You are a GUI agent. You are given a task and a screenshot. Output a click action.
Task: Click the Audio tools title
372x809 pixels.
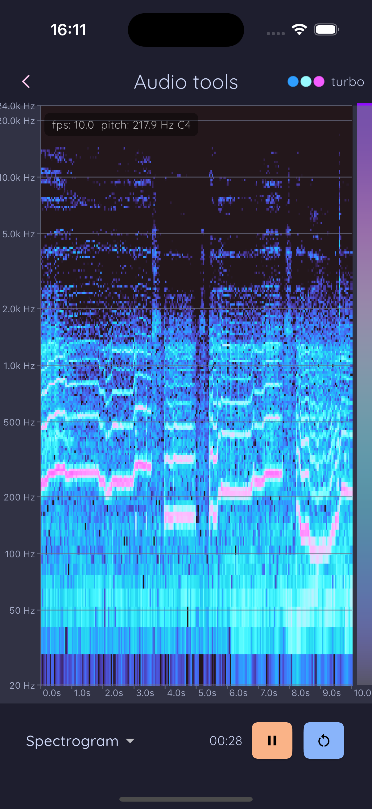pos(186,82)
